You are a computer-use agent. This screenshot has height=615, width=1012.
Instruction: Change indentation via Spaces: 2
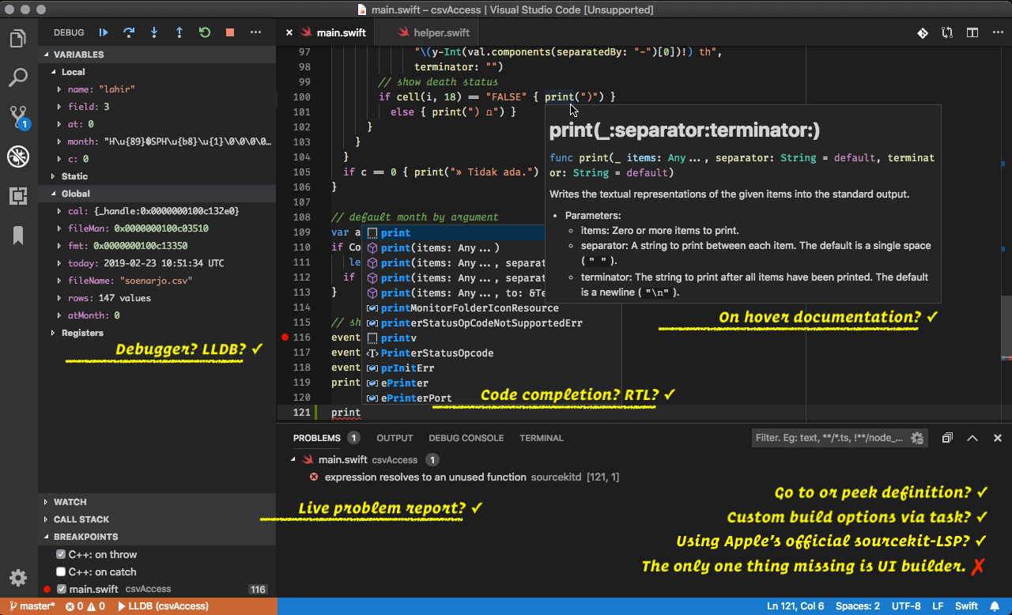(858, 606)
